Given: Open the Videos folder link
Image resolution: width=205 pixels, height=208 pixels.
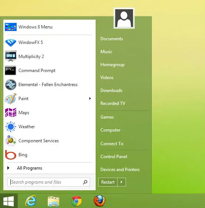Looking at the screenshot, I should (x=107, y=78).
